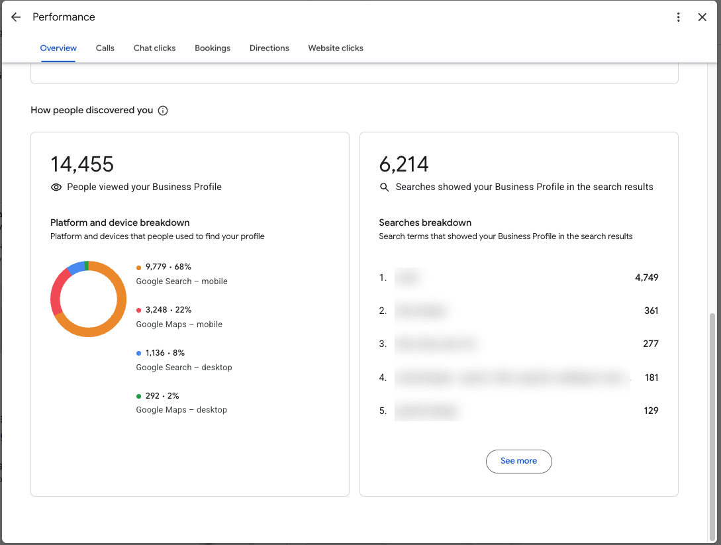Click the red legend dot for 3,248
This screenshot has width=721, height=545.
(x=138, y=311)
